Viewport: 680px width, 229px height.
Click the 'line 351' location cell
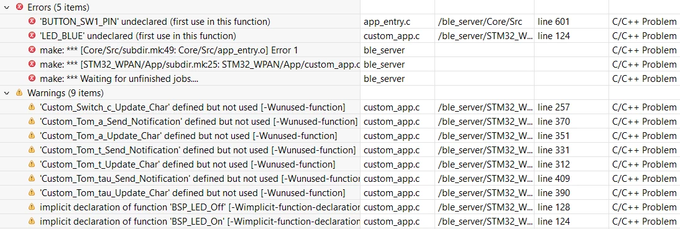pyautogui.click(x=553, y=135)
